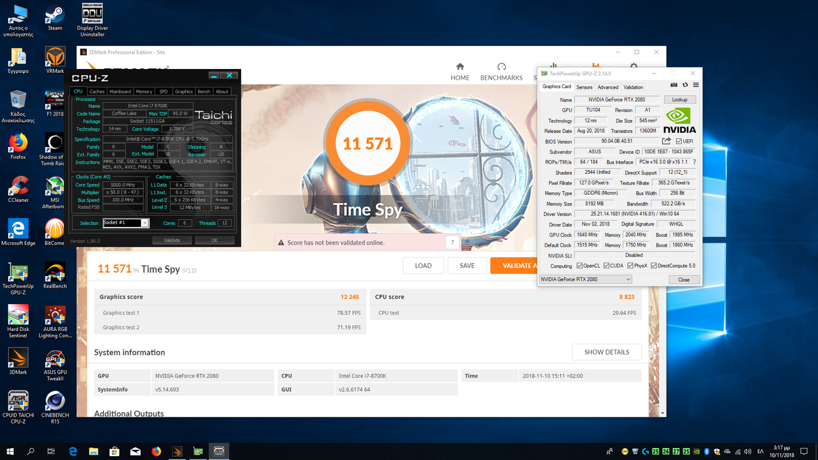This screenshot has height=460, width=818.
Task: Open the help question mark on validation notice
Action: tap(452, 243)
